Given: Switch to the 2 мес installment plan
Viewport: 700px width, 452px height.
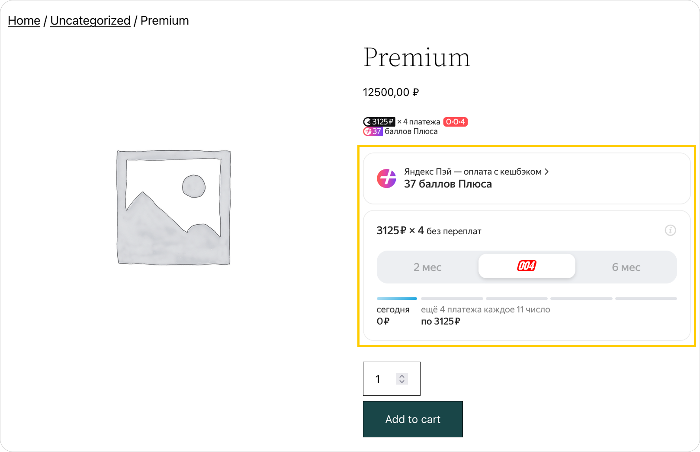Looking at the screenshot, I should pyautogui.click(x=427, y=267).
